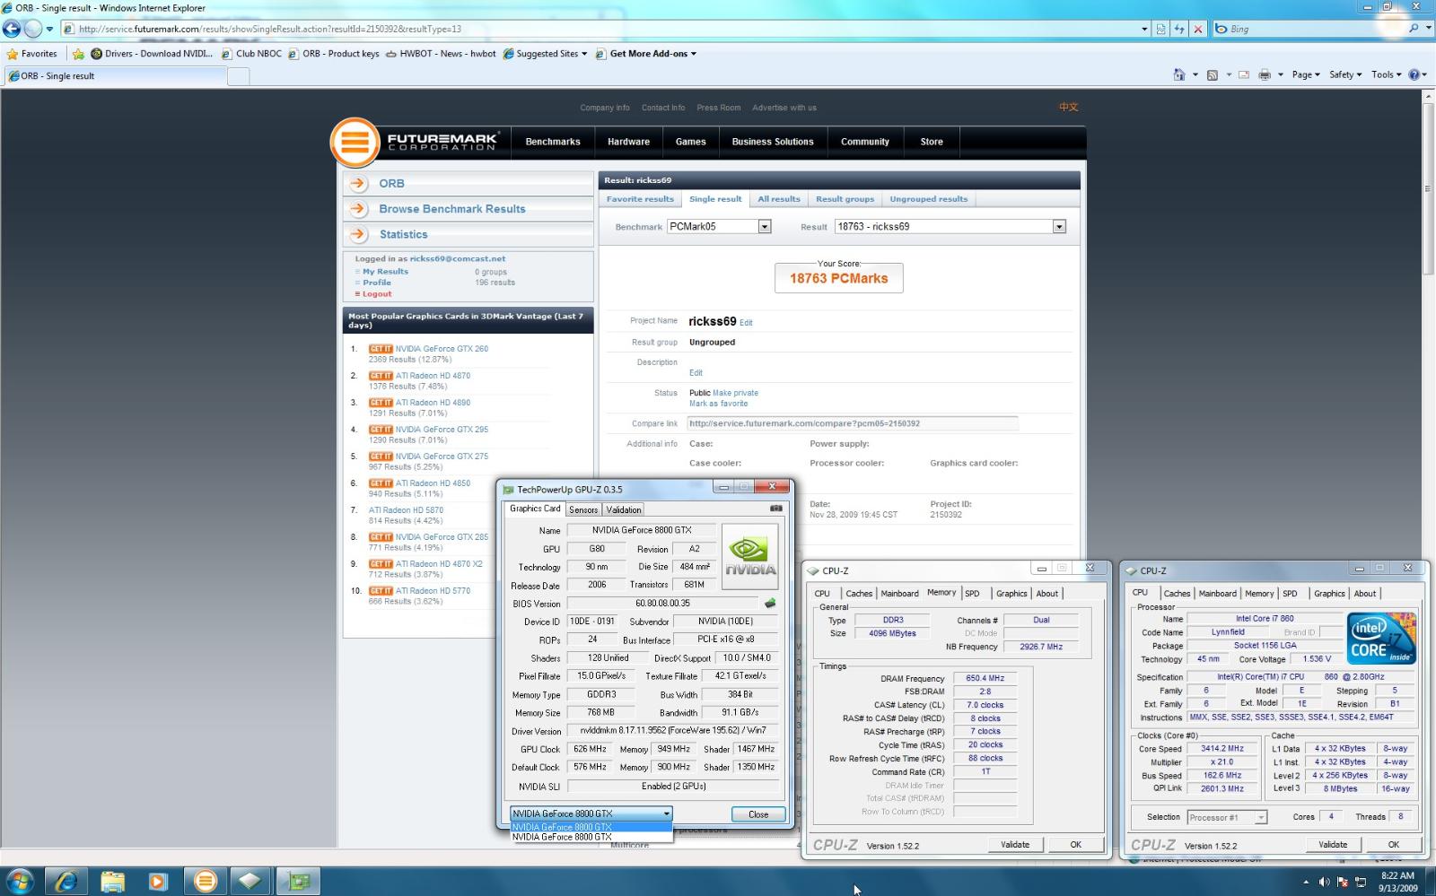Open Internet Explorer from the taskbar
This screenshot has width=1436, height=896.
[66, 881]
